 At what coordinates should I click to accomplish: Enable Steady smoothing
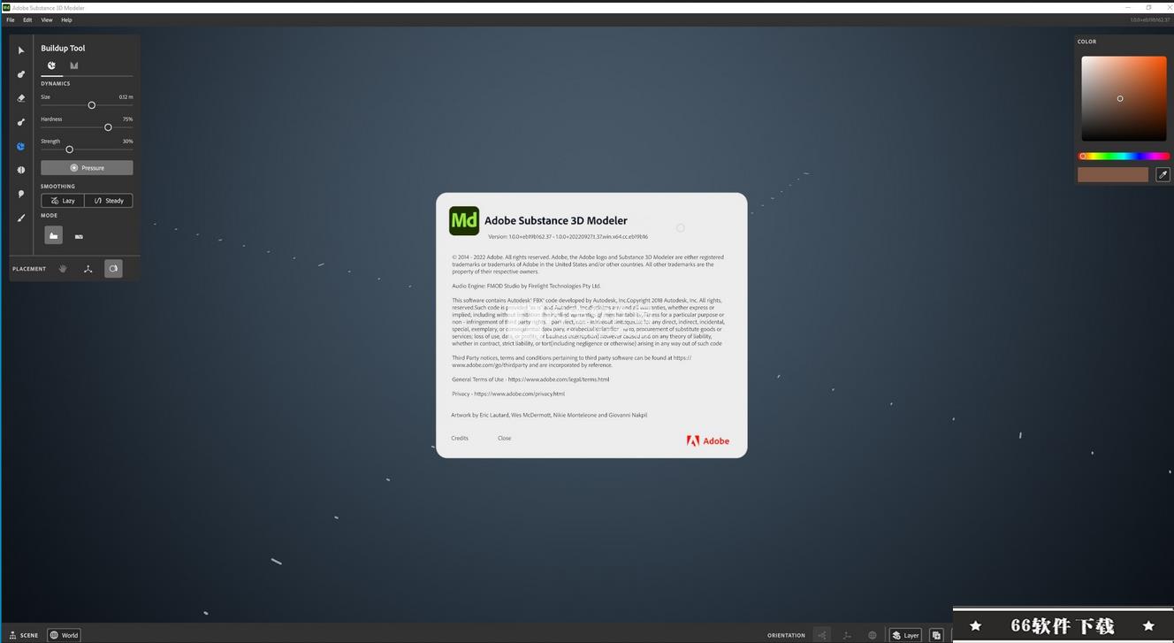109,201
